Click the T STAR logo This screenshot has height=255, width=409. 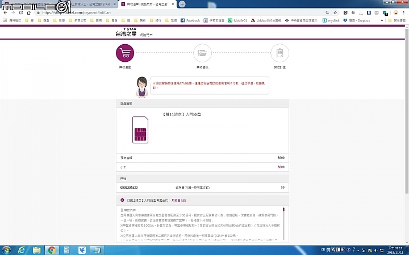coord(126,32)
